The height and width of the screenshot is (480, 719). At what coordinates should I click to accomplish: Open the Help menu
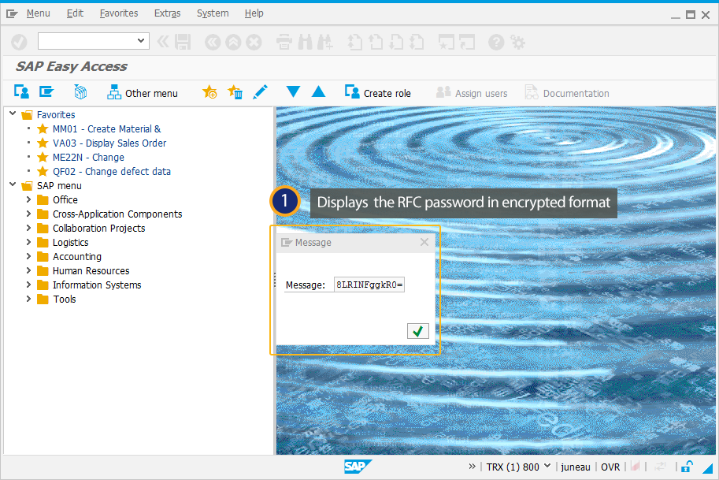(x=254, y=13)
